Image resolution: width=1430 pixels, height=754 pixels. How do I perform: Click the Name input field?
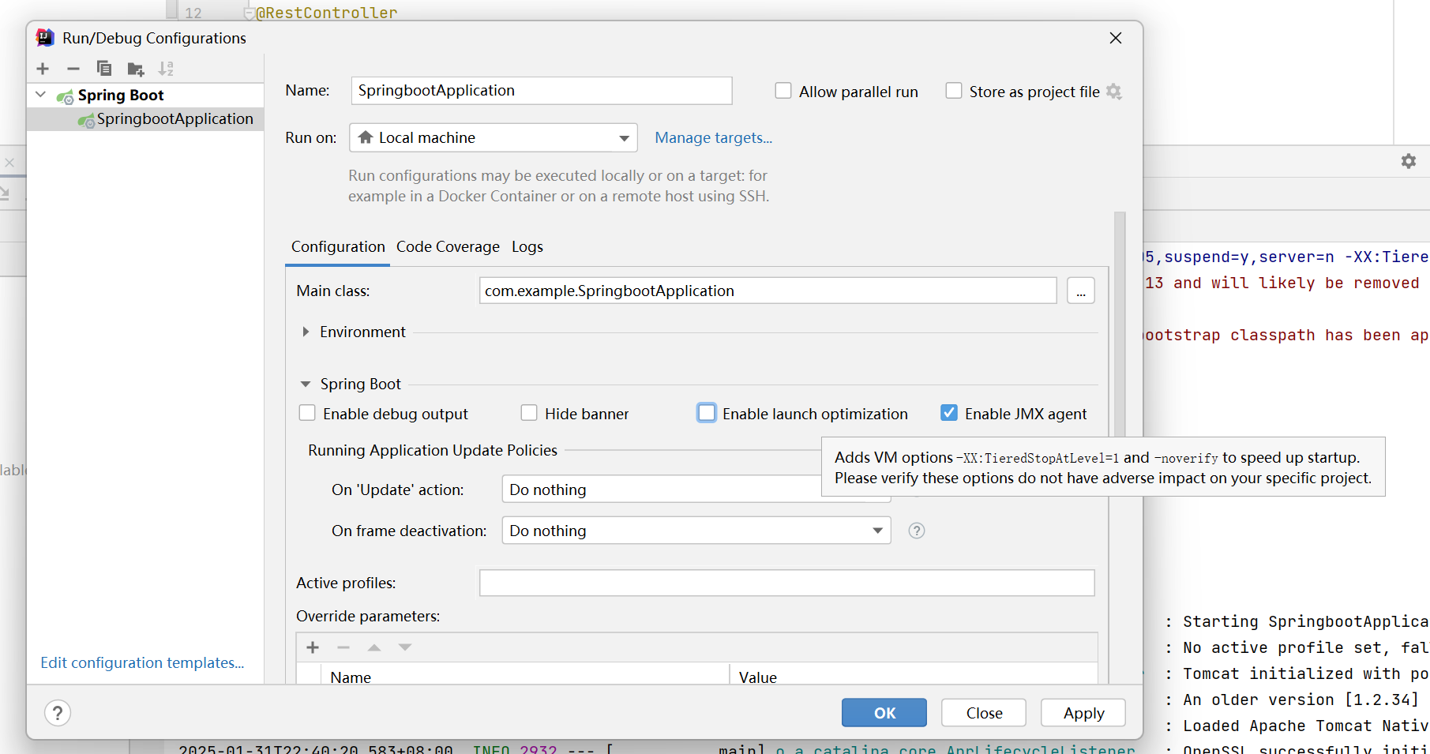point(542,90)
